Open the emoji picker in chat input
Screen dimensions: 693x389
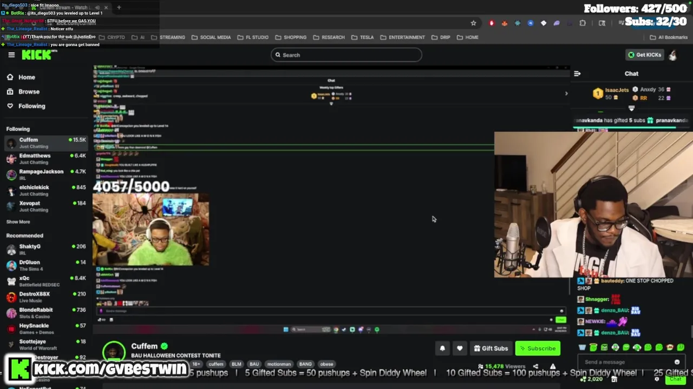coord(677,362)
